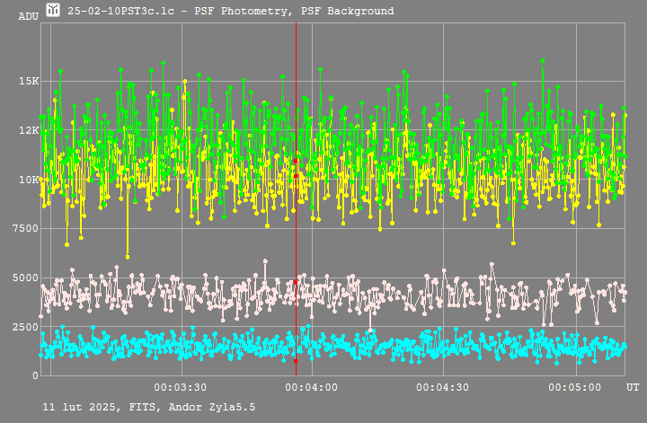Click the 'UT' time axis label
The width and height of the screenshot is (647, 423).
[x=633, y=388]
